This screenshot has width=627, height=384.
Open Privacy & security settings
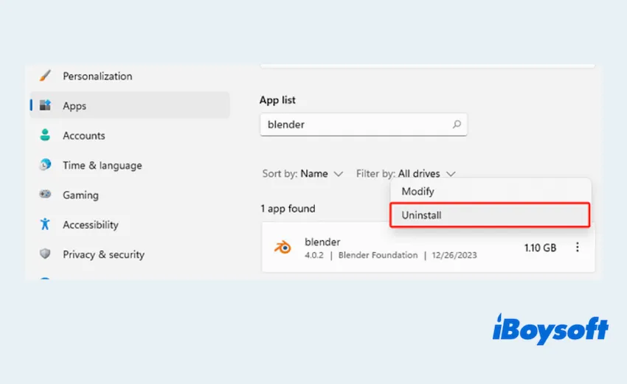click(103, 254)
